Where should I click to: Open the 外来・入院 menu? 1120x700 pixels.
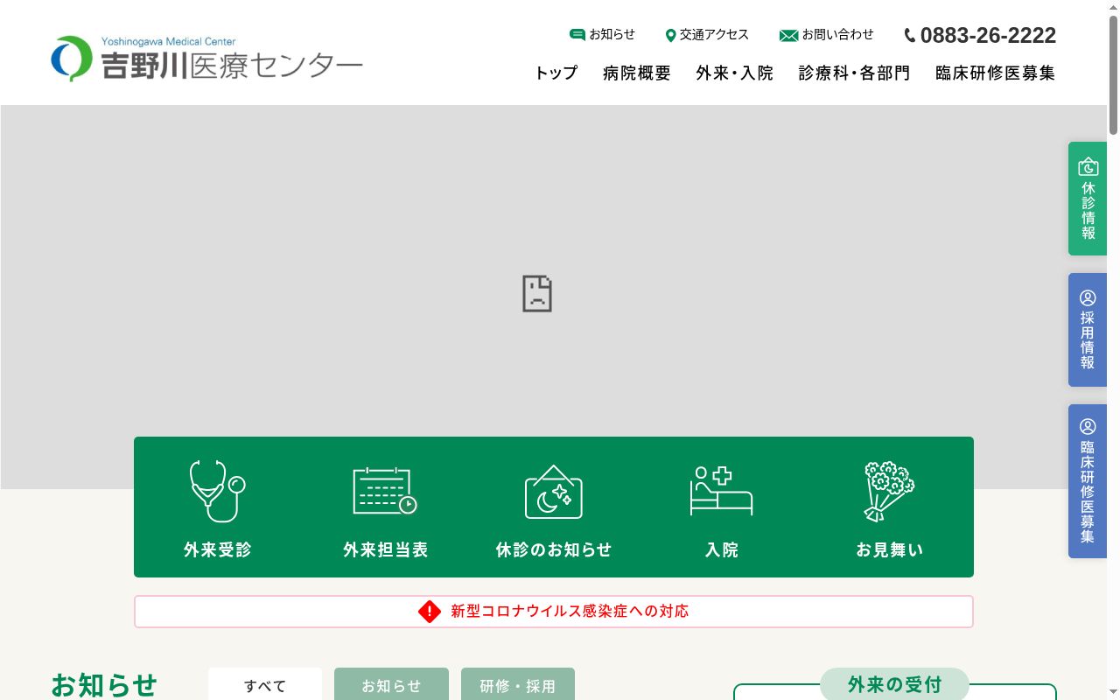tap(735, 73)
